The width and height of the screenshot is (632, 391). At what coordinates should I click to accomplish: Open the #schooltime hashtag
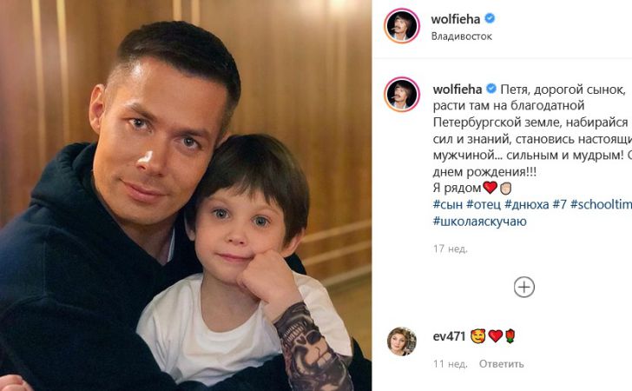pos(601,204)
